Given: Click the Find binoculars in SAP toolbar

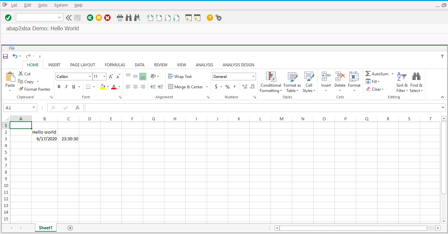Looking at the screenshot, I should (128, 18).
